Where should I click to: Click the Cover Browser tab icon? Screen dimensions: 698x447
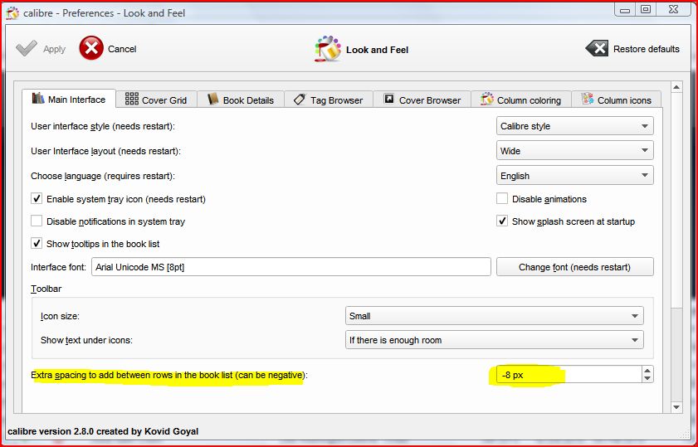click(x=389, y=99)
